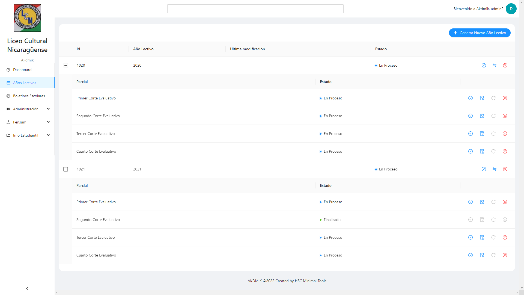Click reload icon for 2020 Segundo Corte
This screenshot has height=295, width=524.
[x=493, y=116]
